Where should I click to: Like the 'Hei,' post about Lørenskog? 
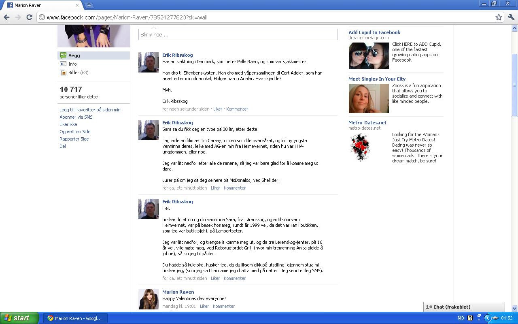[x=215, y=278]
